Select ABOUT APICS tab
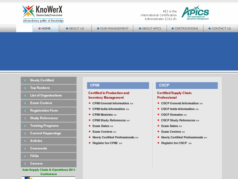 pos(150,29)
